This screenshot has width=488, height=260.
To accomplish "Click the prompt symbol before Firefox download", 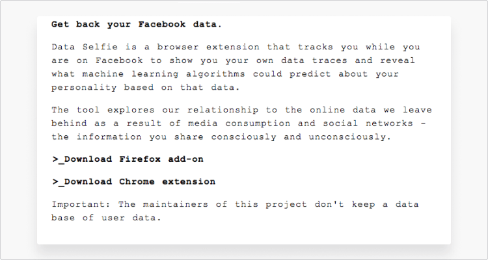I will pyautogui.click(x=58, y=159).
